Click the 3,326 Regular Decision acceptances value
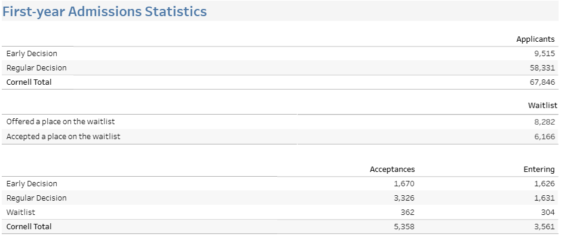561x237 pixels. [404, 198]
